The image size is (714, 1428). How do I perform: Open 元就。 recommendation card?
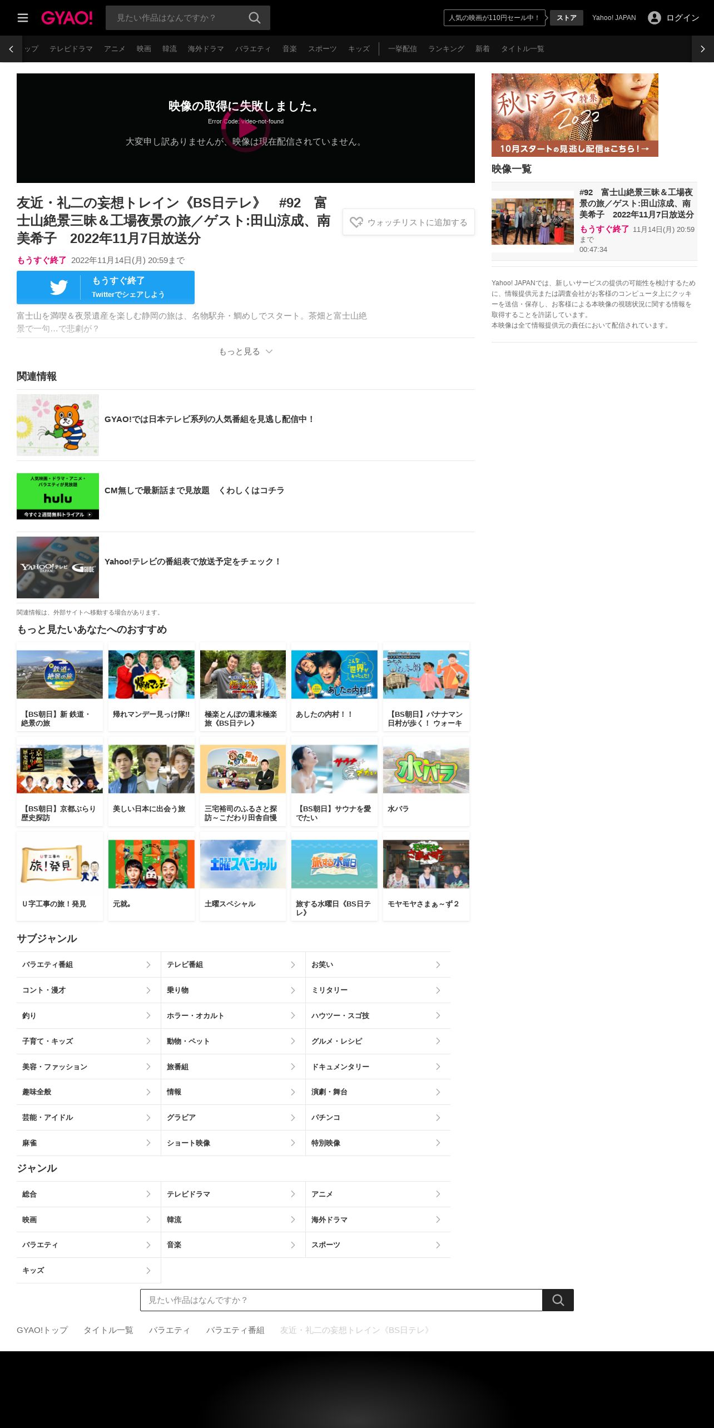coord(151,877)
